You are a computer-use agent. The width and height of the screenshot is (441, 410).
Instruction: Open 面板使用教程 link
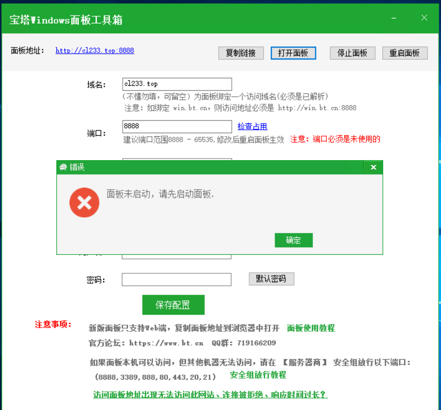[x=311, y=328]
